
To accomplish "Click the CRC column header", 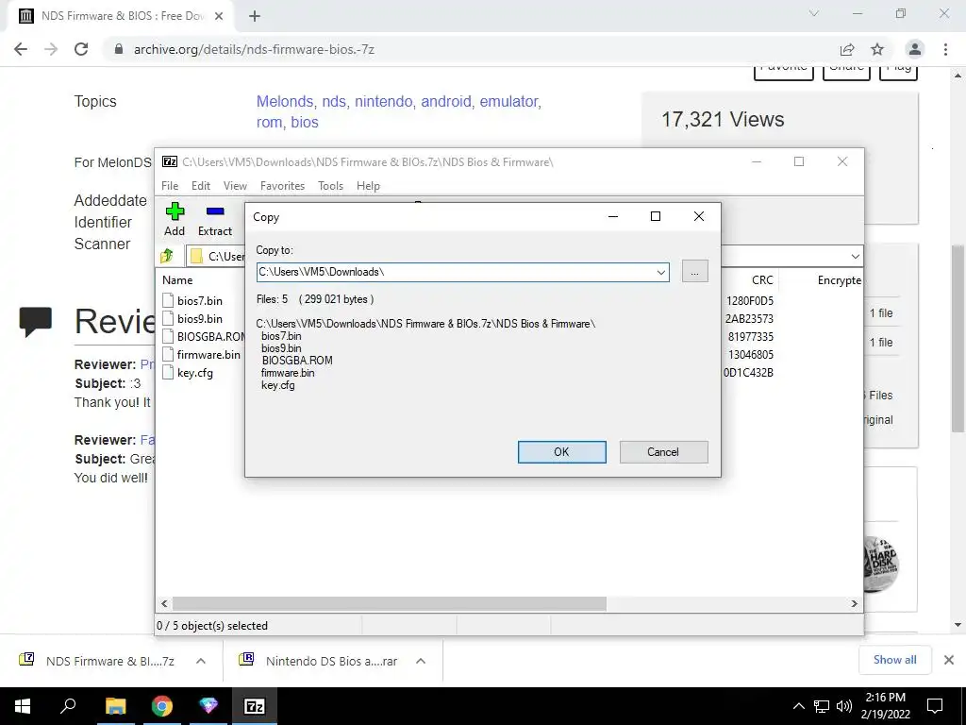I will [762, 279].
